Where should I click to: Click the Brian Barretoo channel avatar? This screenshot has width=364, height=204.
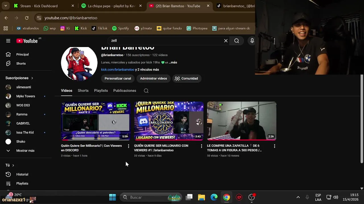79,64
